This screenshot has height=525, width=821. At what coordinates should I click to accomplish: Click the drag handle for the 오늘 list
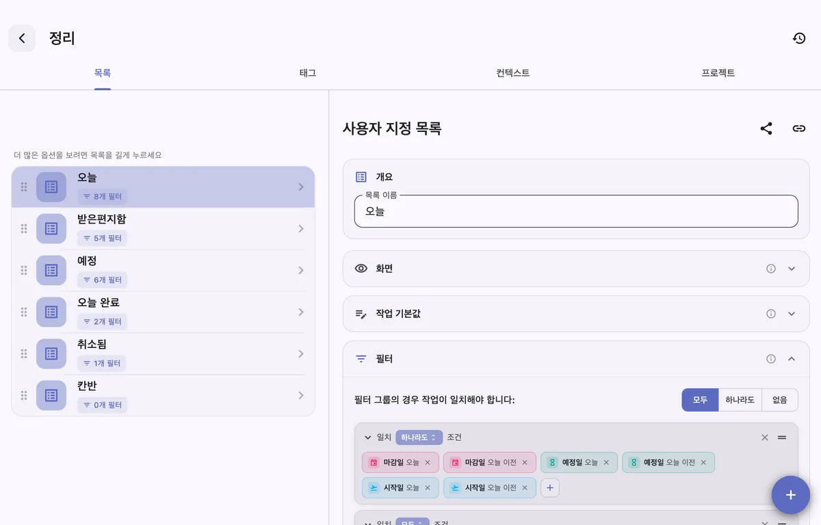pos(24,187)
